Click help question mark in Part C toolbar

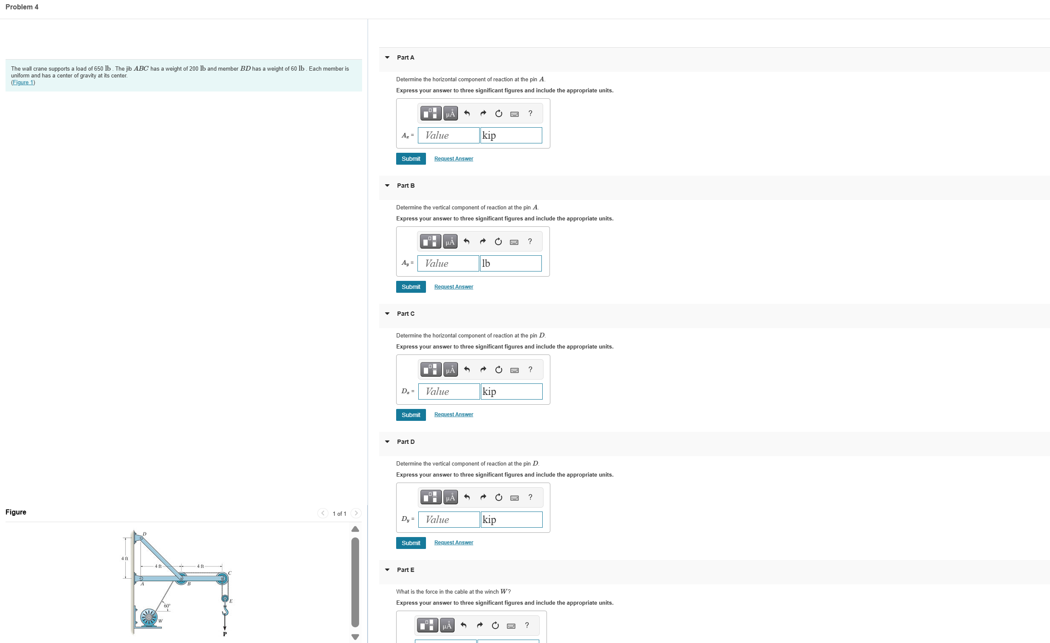pos(530,369)
